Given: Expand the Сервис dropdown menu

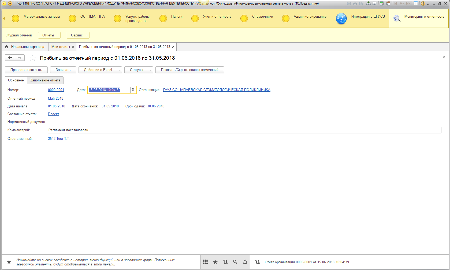Looking at the screenshot, I should [x=78, y=35].
